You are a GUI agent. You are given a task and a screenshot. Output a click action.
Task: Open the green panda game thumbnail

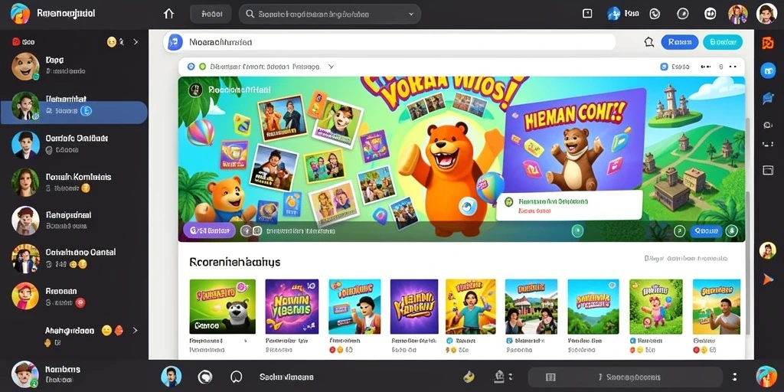pos(223,306)
